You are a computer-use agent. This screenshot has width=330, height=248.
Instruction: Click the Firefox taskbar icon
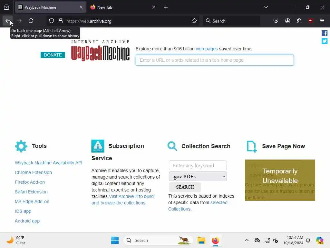click(215, 240)
